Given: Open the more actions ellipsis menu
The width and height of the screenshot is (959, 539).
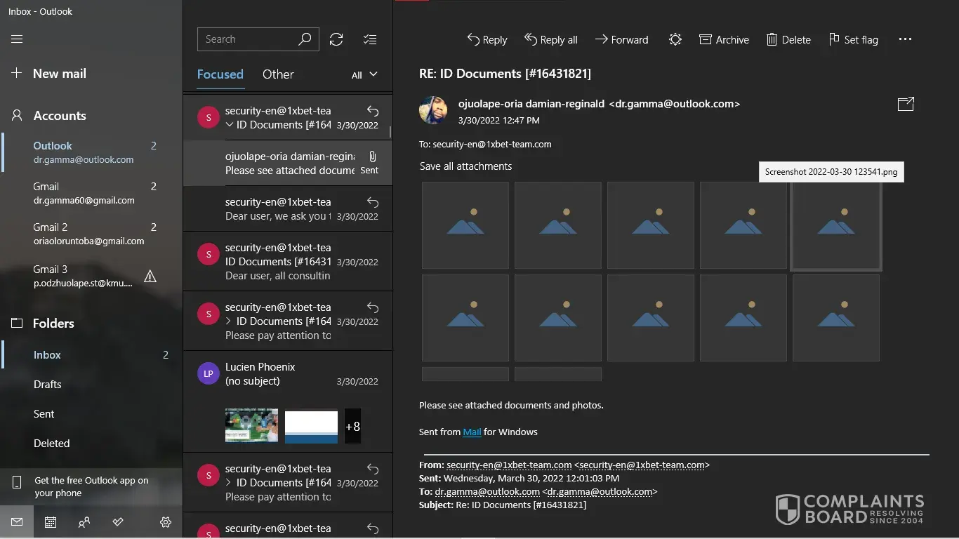Looking at the screenshot, I should [x=905, y=39].
